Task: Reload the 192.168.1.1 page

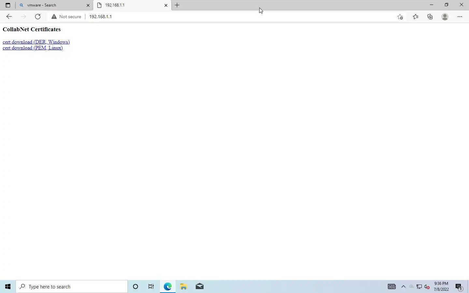Action: [38, 17]
